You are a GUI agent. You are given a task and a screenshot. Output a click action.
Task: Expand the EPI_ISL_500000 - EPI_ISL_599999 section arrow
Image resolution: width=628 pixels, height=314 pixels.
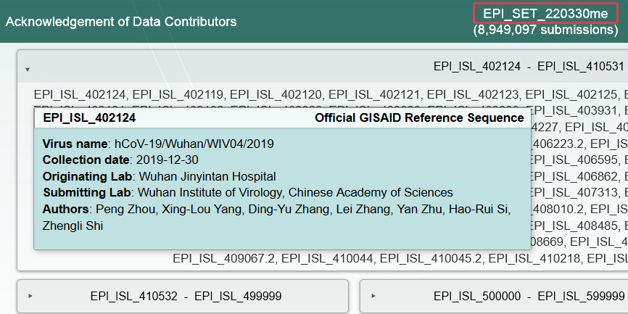tap(373, 296)
